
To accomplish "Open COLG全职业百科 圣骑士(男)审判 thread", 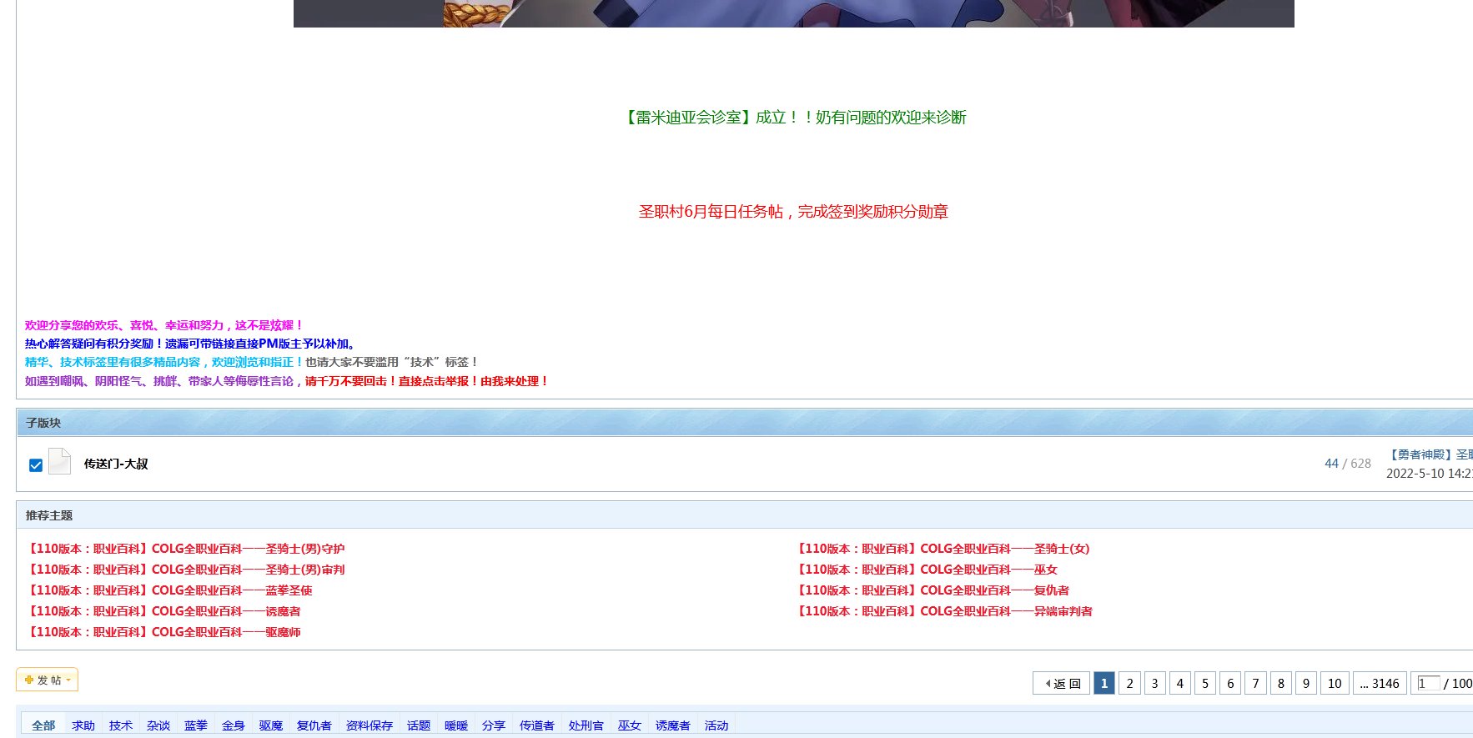I will pos(186,570).
